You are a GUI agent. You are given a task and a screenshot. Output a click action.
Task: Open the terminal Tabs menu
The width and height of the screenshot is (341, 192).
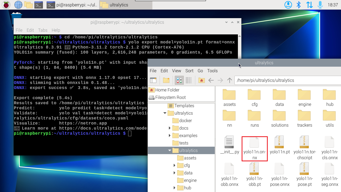click(43, 30)
